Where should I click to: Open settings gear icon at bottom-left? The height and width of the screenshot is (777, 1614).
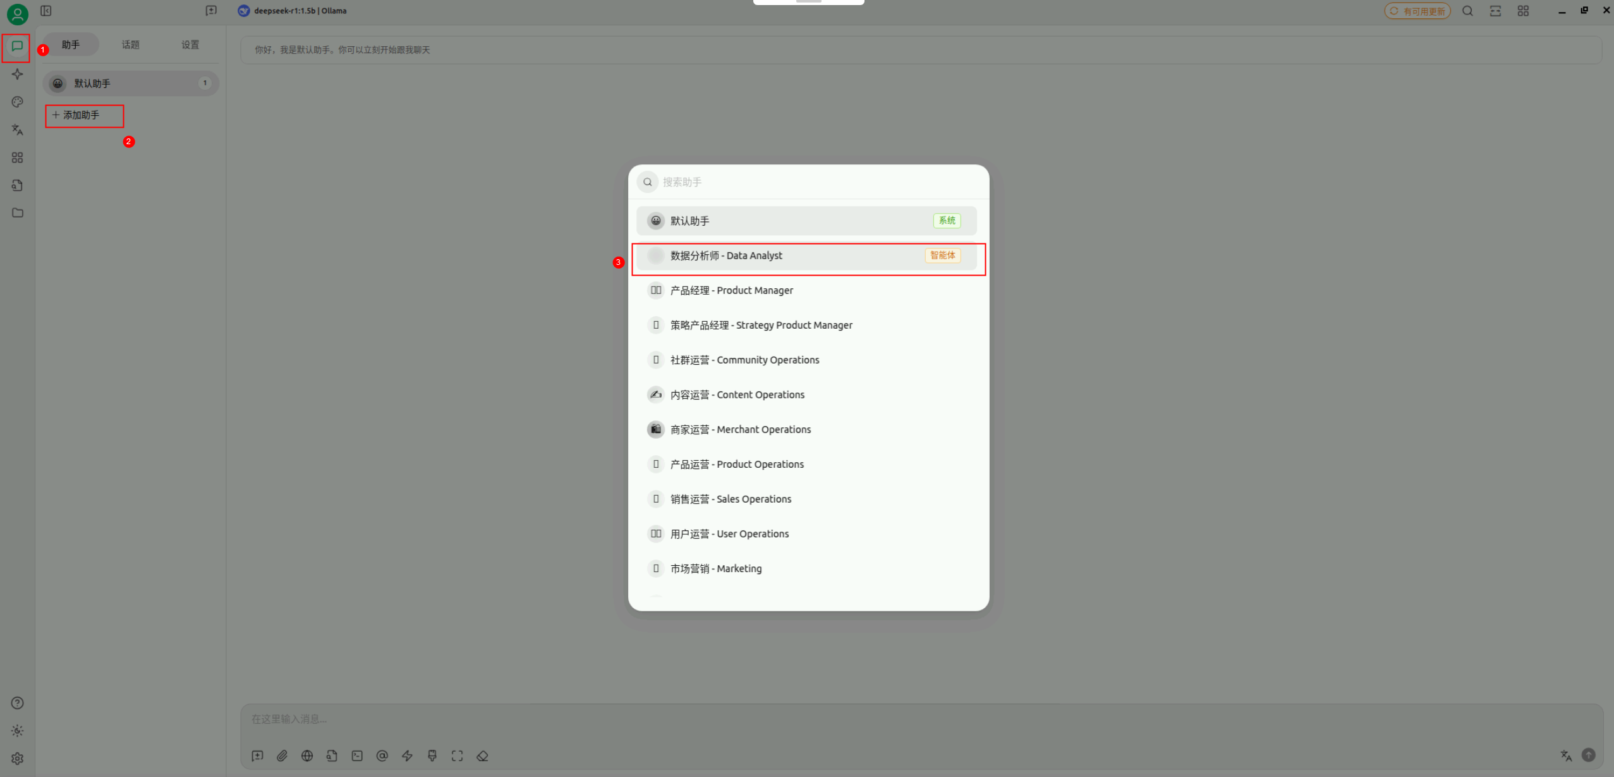(17, 758)
